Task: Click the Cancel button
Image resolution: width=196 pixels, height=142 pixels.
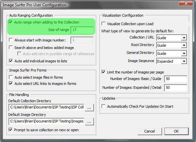Action: point(150,131)
